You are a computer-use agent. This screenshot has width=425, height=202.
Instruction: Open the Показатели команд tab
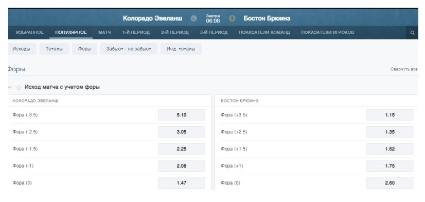pyautogui.click(x=264, y=32)
